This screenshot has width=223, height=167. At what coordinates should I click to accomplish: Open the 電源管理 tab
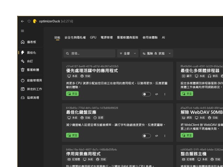click(x=107, y=38)
